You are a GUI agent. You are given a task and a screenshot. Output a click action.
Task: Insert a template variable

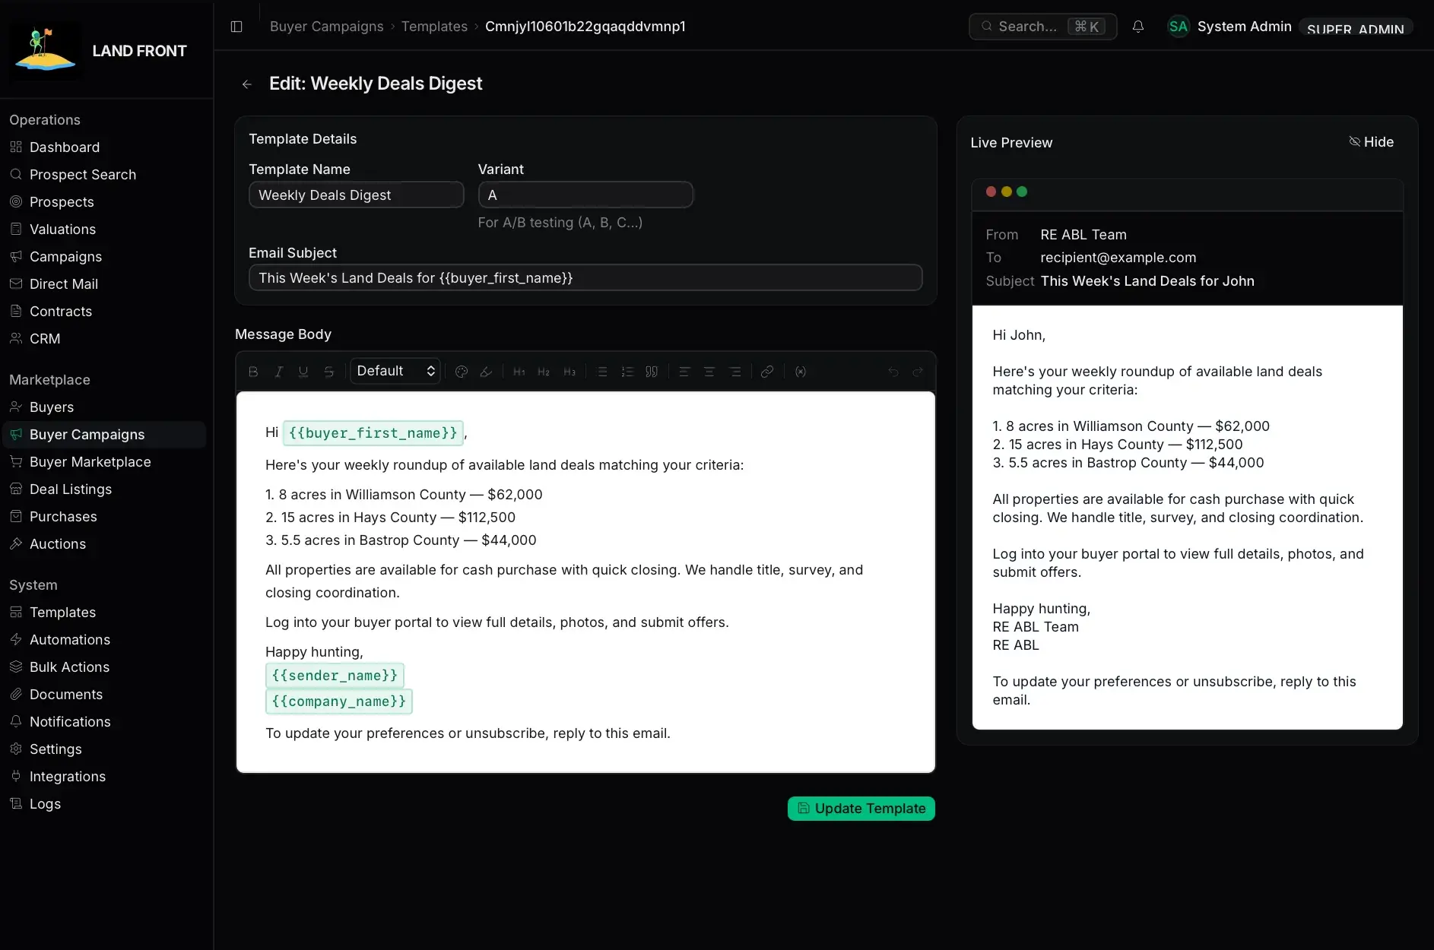[801, 372]
